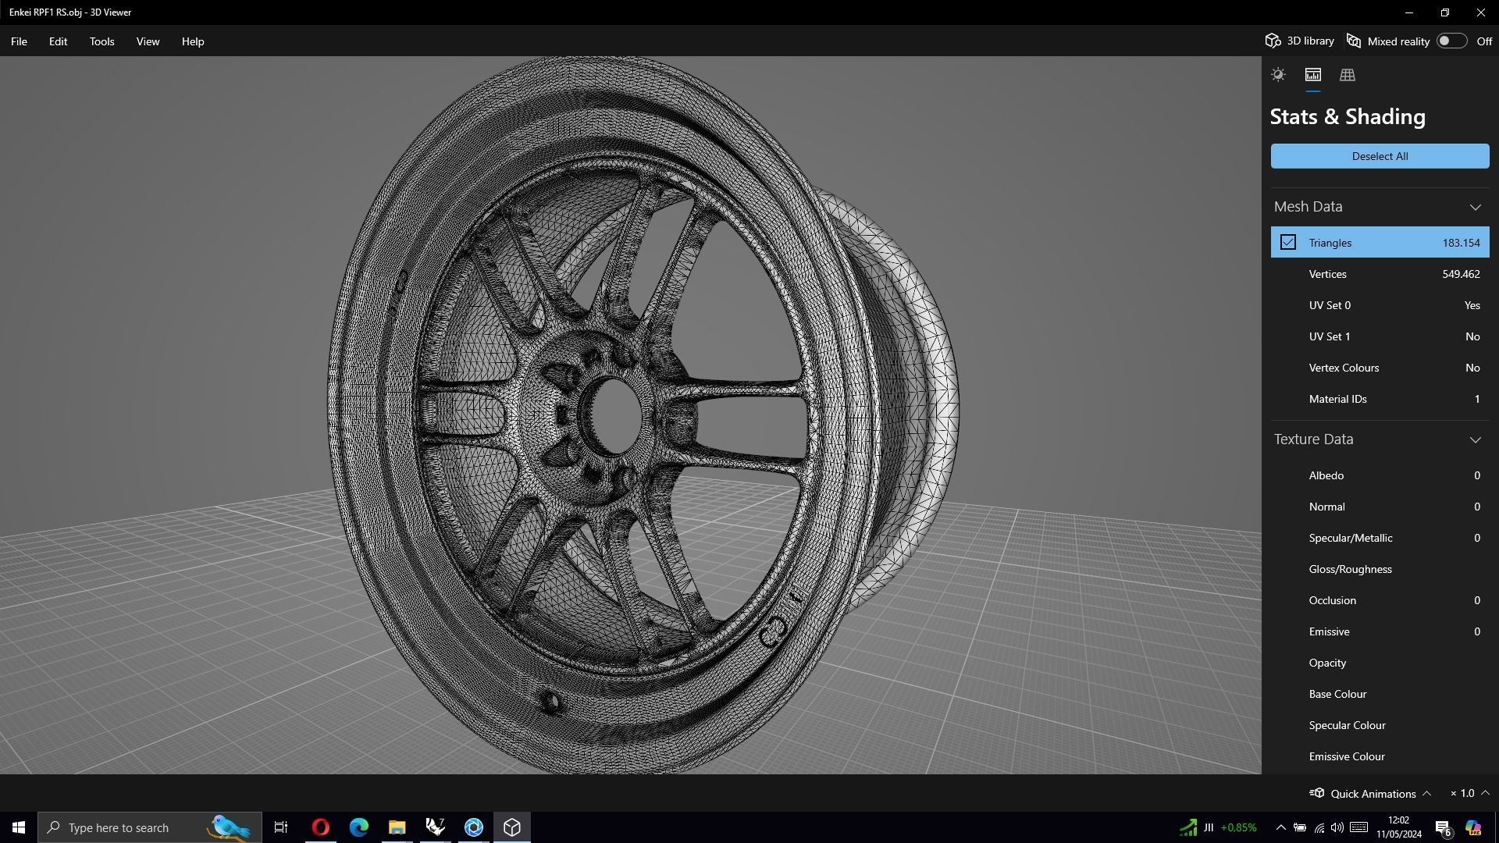Open the Help menu
This screenshot has width=1499, height=843.
[193, 41]
